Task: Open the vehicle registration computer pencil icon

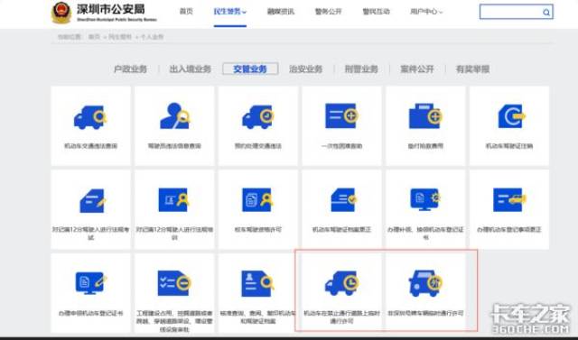Action: tap(90, 283)
